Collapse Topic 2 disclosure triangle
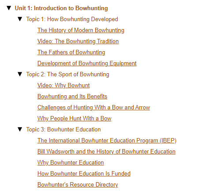197x191 pixels. 20,74
